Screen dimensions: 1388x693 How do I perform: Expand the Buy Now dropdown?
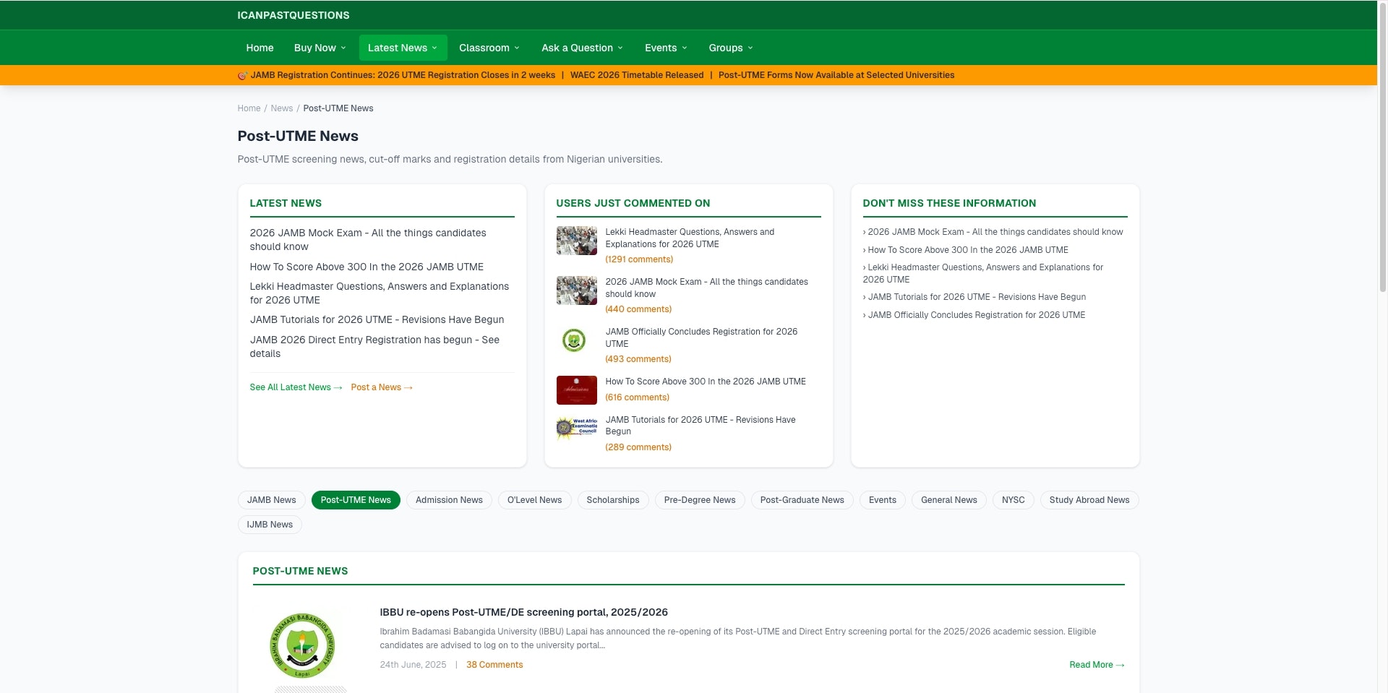point(320,48)
